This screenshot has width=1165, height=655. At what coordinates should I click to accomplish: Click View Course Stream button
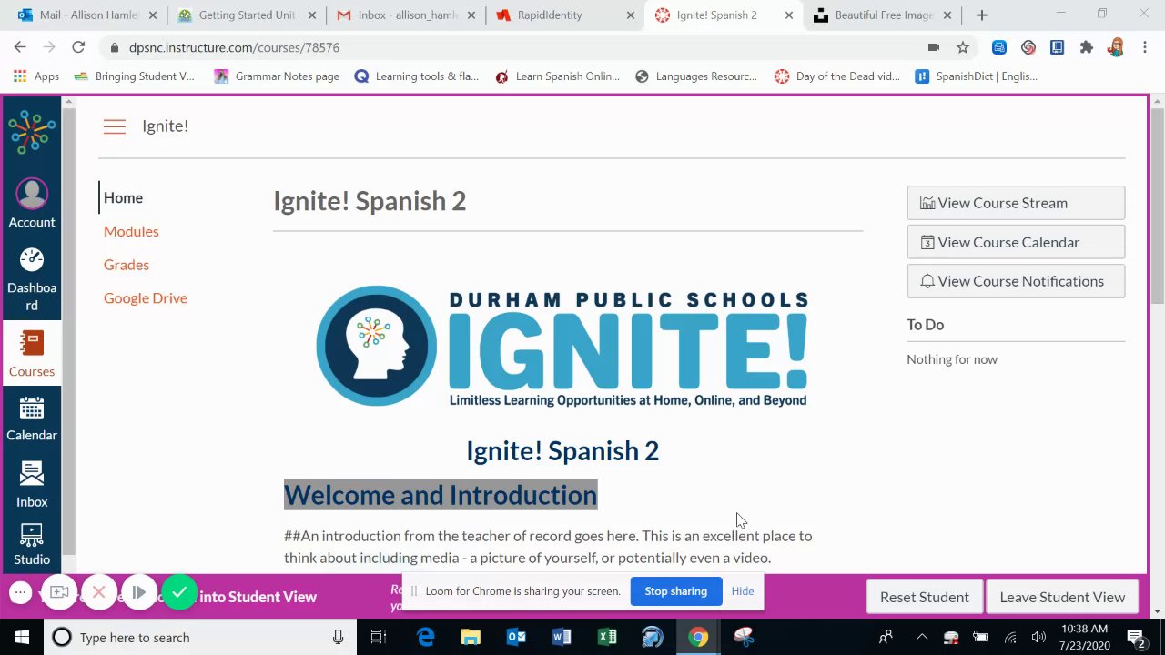[x=1016, y=203]
